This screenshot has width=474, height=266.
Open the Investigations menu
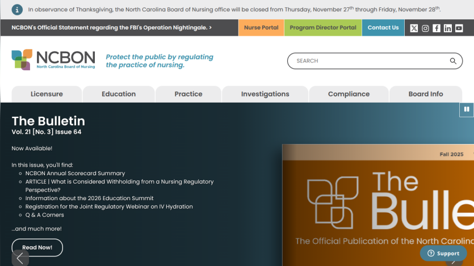click(265, 94)
